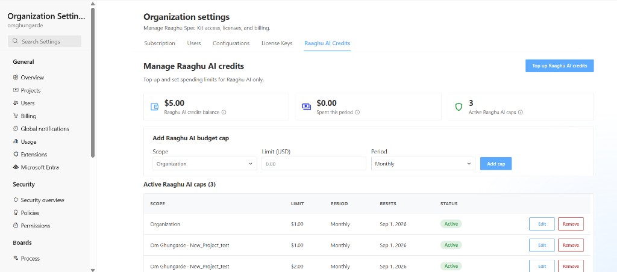This screenshot has height=272, width=617.
Task: Open Permissions in the sidebar
Action: pos(36,226)
